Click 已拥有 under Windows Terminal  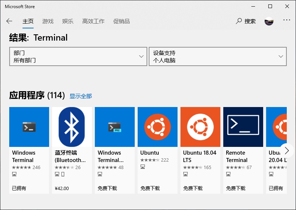19,188
